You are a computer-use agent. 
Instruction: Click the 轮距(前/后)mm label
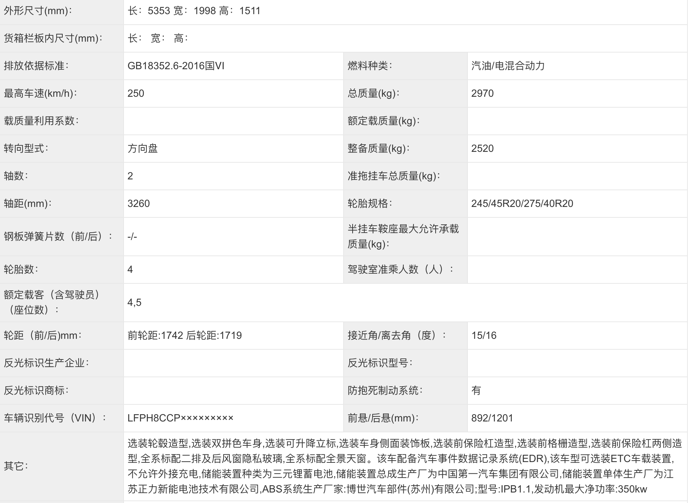pyautogui.click(x=43, y=336)
